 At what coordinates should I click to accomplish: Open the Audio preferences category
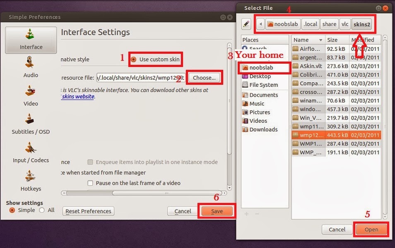pyautogui.click(x=31, y=67)
